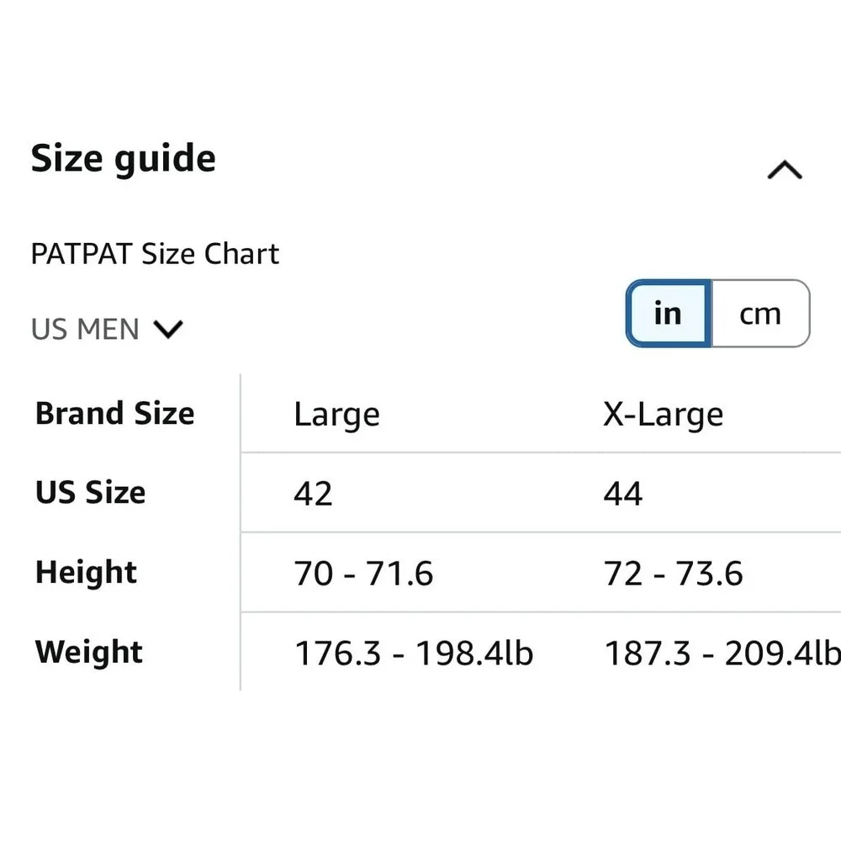The width and height of the screenshot is (841, 841).
Task: Click the 70 - 71.6 height cell
Action: point(363,574)
